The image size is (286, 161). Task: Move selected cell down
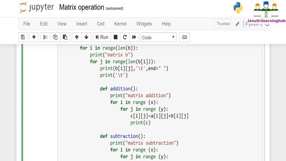point(86,37)
